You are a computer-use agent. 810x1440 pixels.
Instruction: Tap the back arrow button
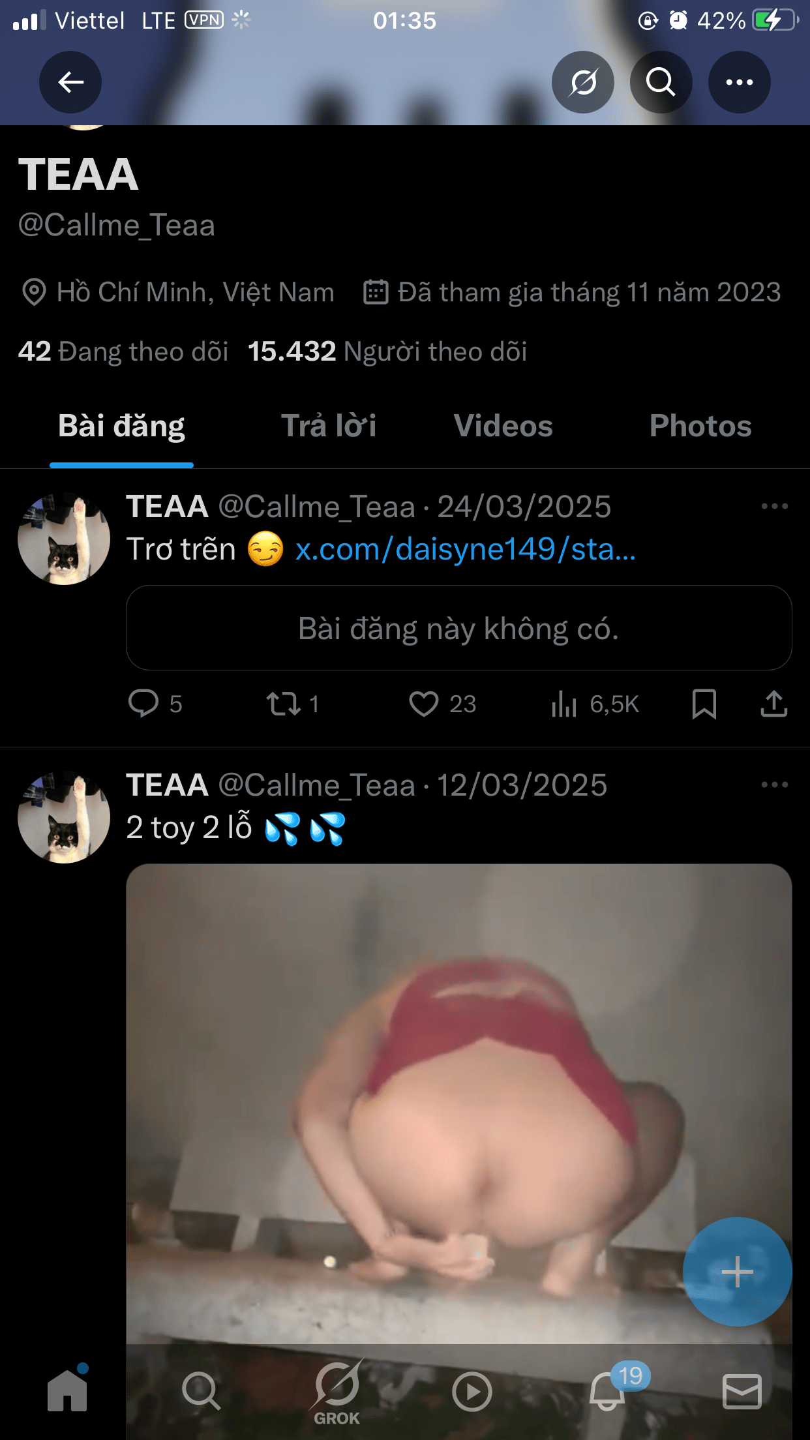(70, 82)
